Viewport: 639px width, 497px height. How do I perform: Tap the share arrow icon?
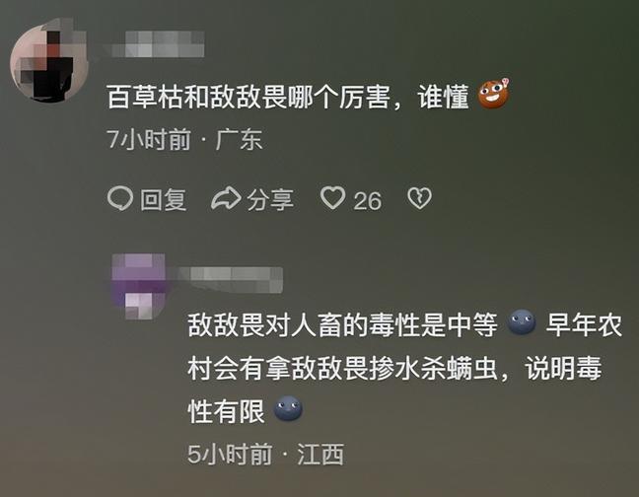[226, 198]
